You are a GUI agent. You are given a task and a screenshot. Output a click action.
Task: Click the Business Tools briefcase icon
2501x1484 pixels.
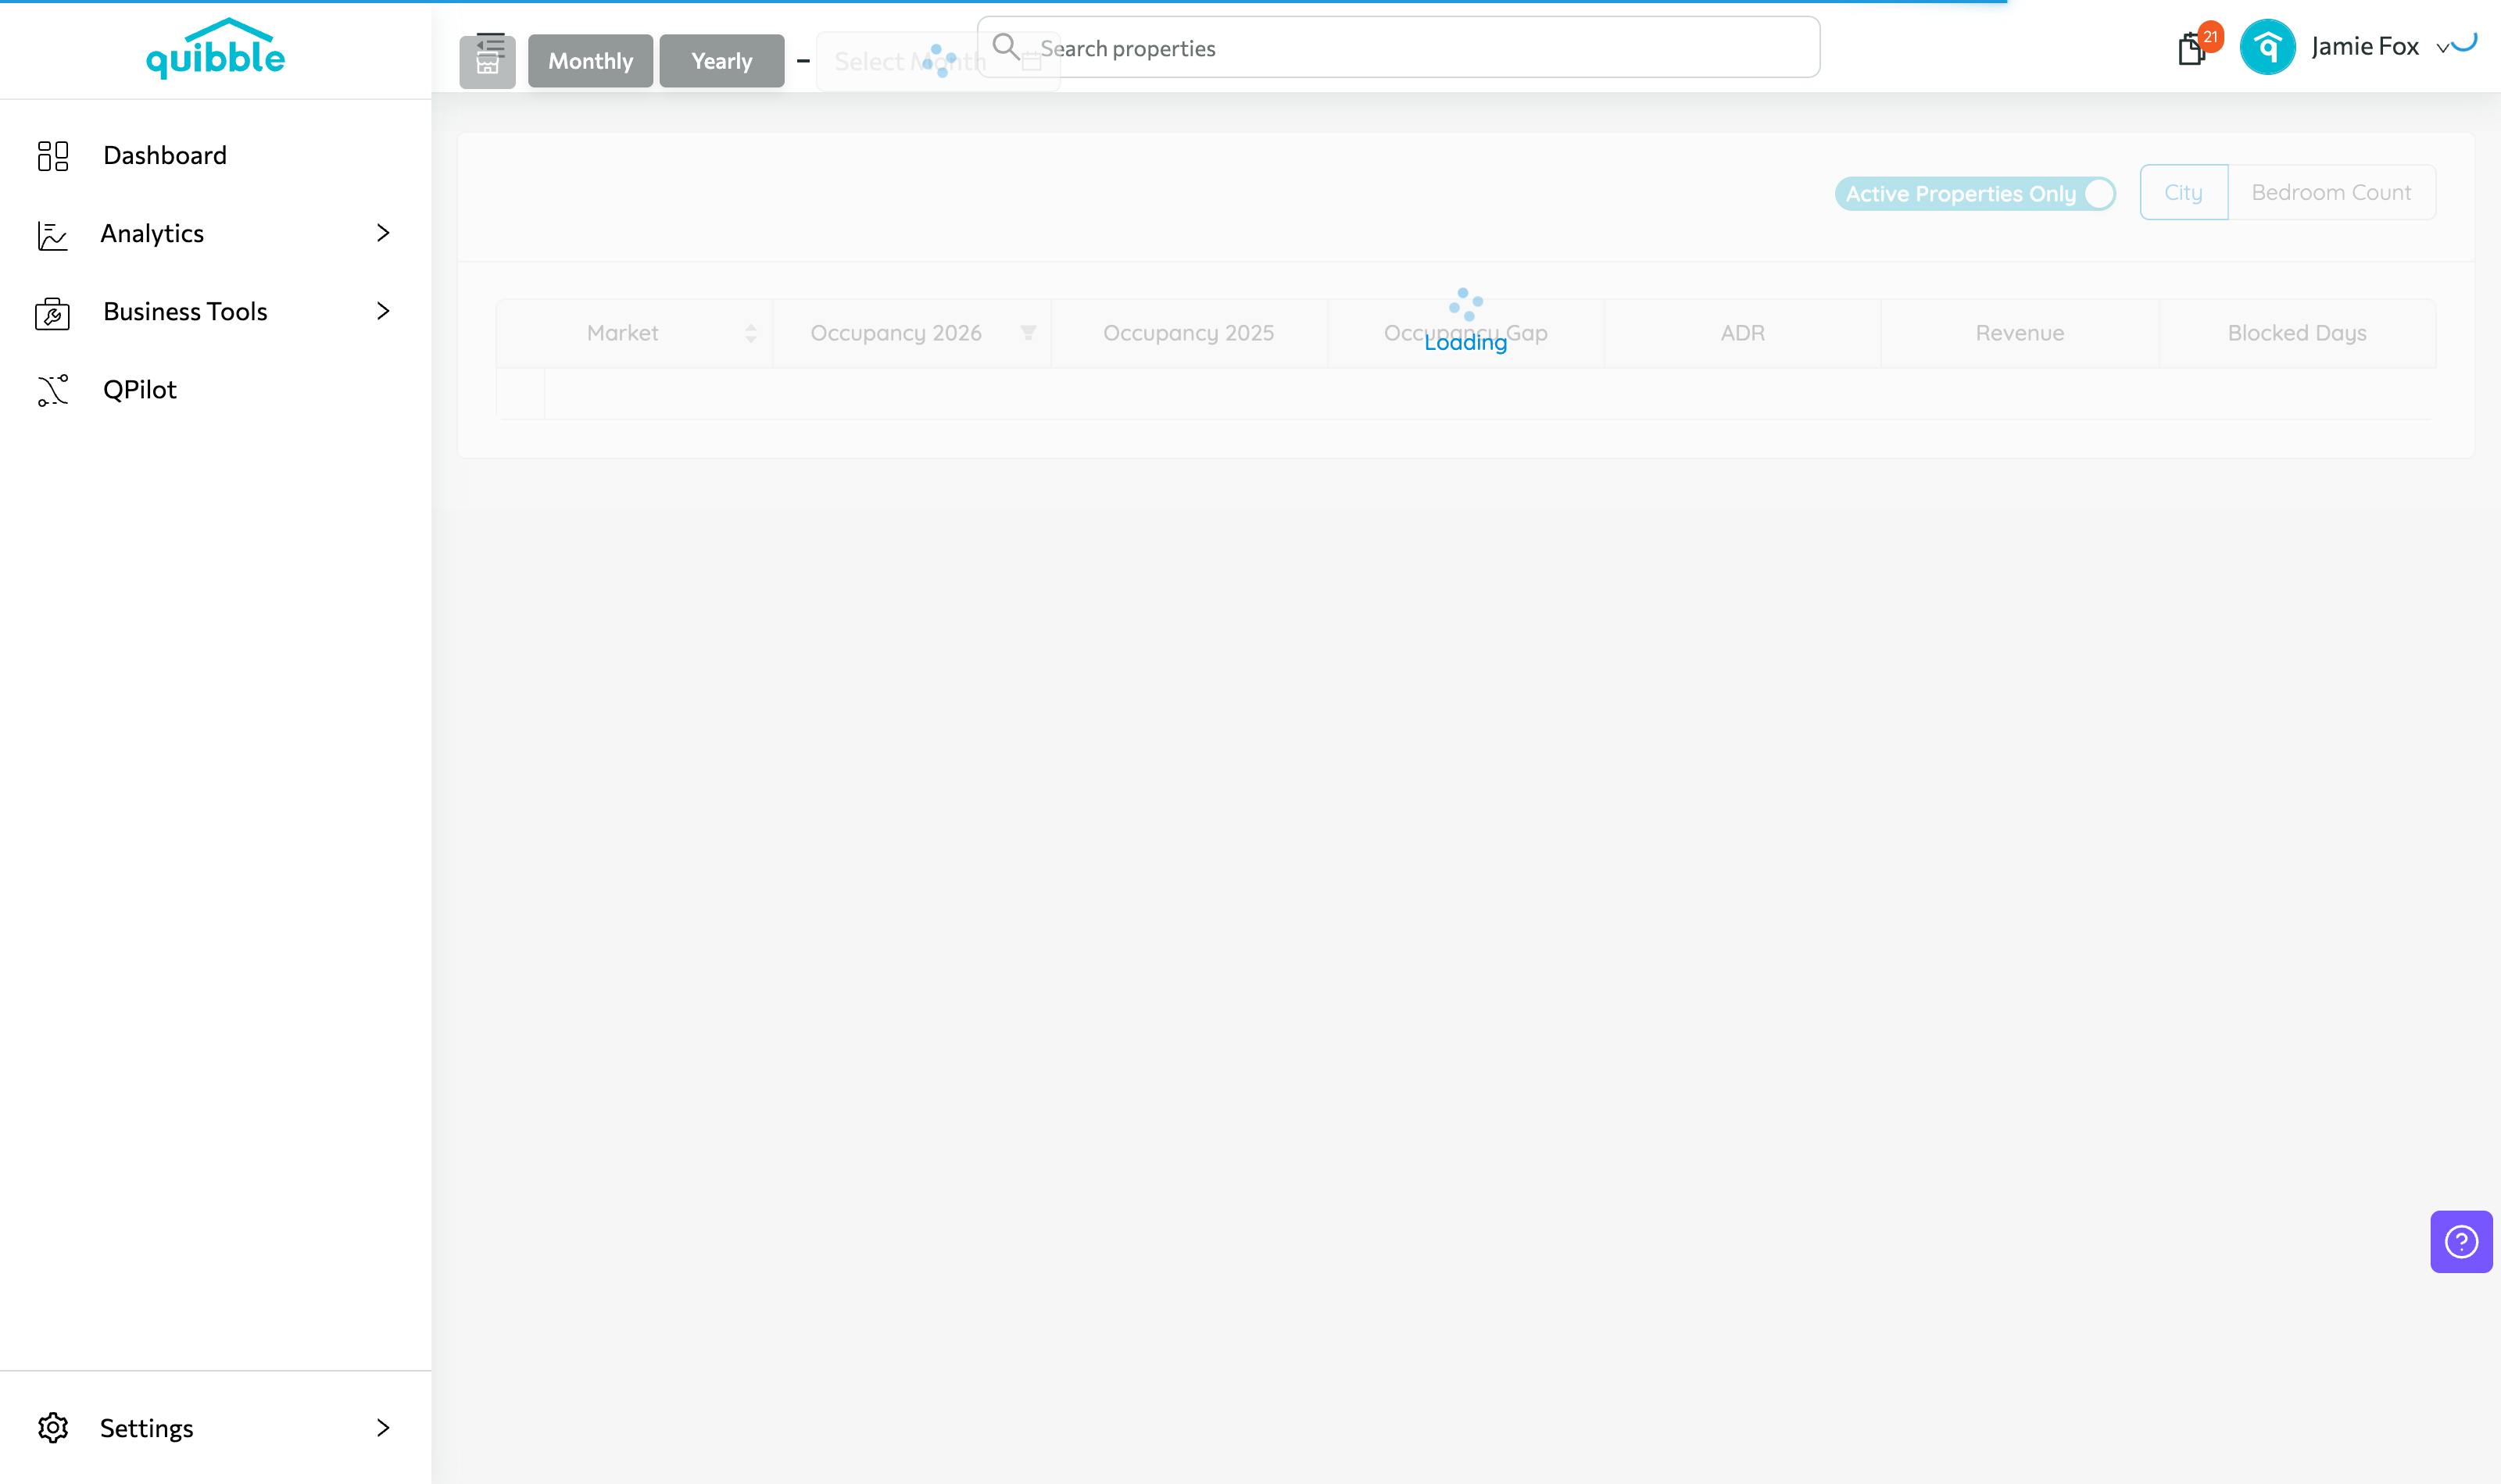point(52,313)
